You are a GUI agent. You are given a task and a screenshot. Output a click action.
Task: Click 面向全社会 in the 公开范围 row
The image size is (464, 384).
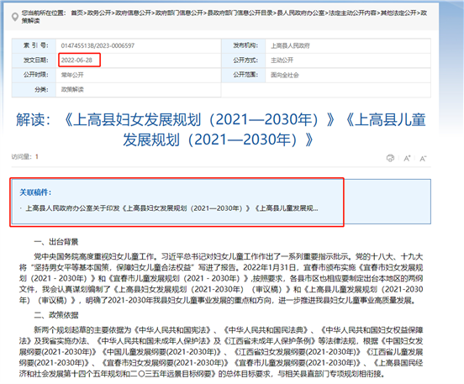[x=285, y=75]
